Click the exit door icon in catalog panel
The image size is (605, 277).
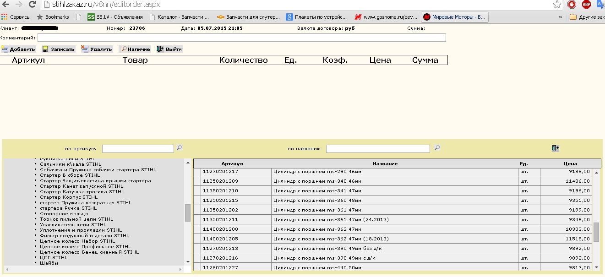tap(556, 148)
